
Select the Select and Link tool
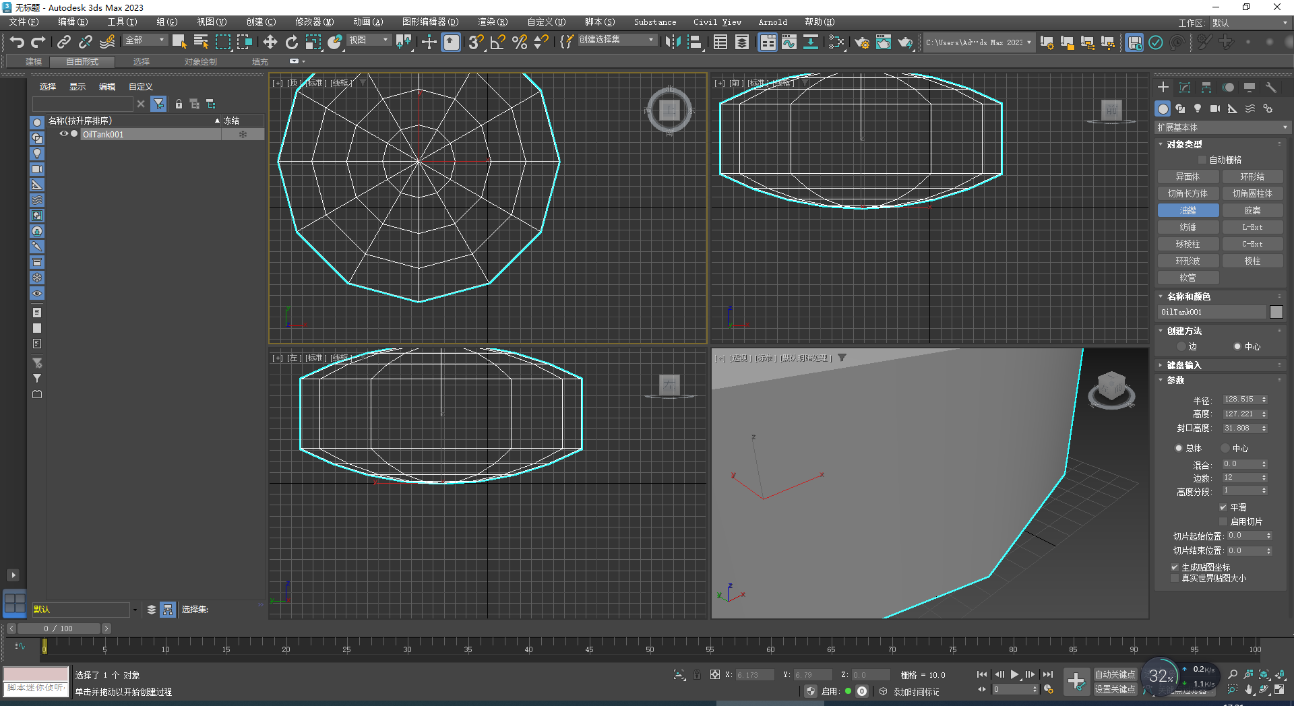click(64, 42)
